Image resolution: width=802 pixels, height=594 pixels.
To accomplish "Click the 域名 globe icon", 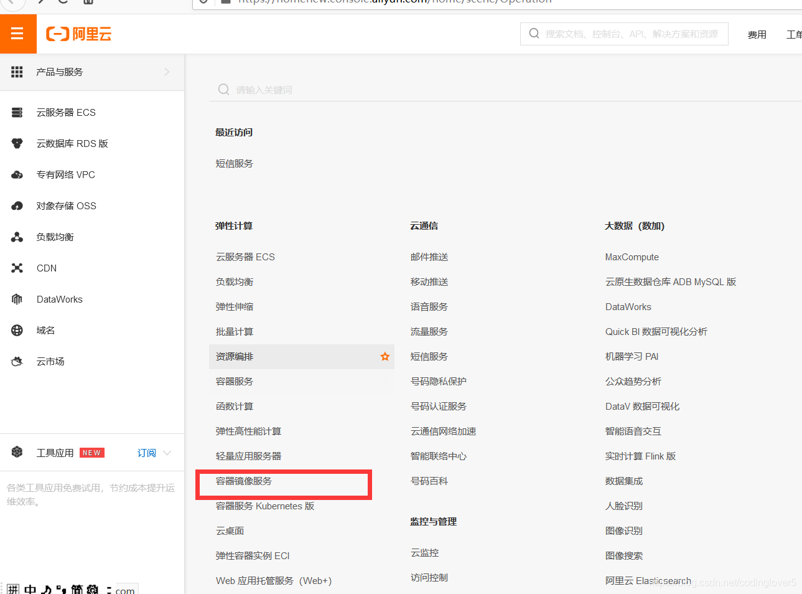I will [17, 331].
